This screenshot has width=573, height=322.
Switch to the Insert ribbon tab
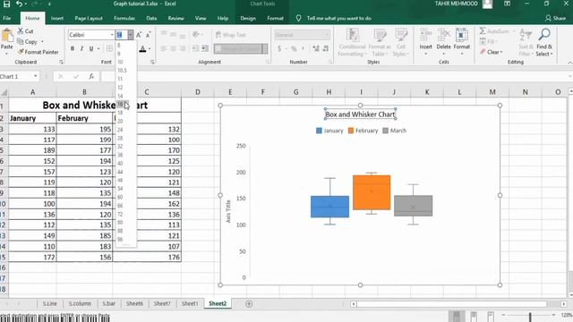click(56, 18)
